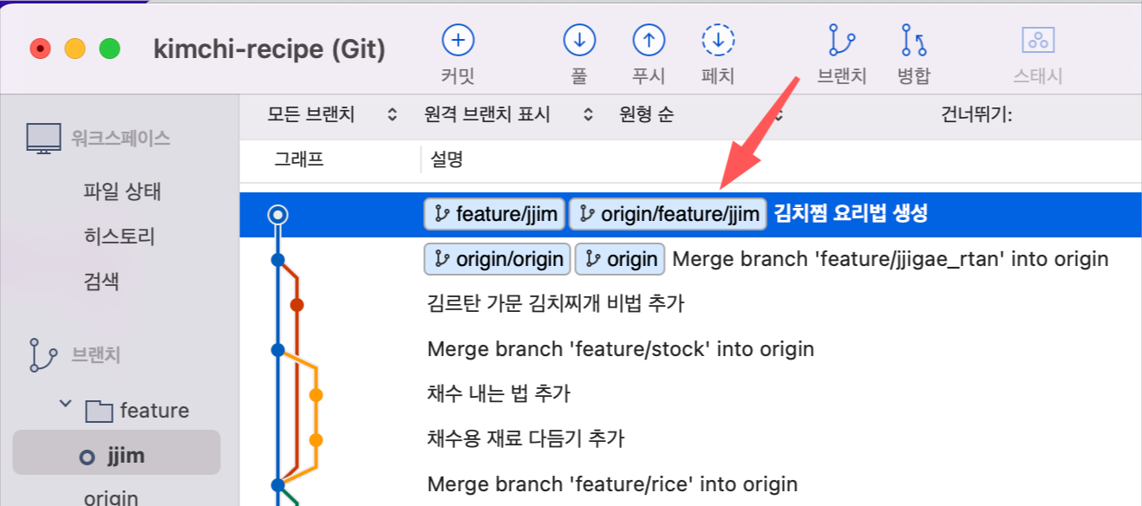Maximize the window with green button

point(109,49)
